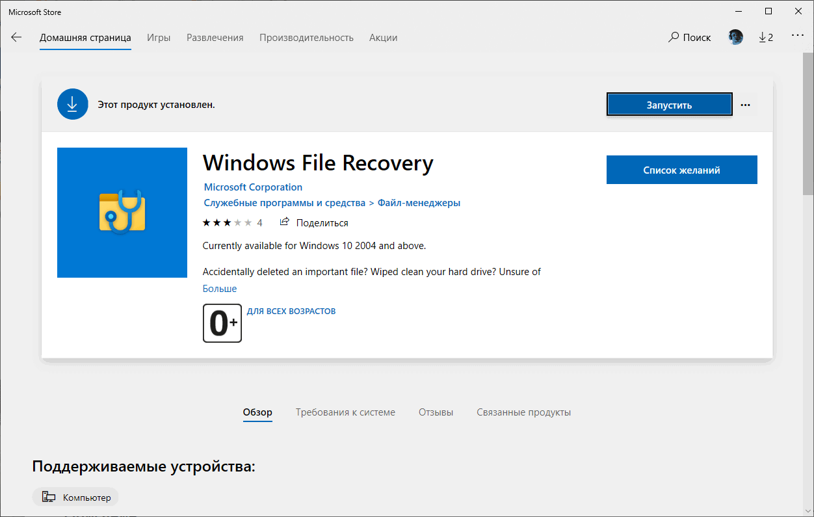Open your profile avatar picture
Viewport: 814px width, 517px height.
click(735, 37)
